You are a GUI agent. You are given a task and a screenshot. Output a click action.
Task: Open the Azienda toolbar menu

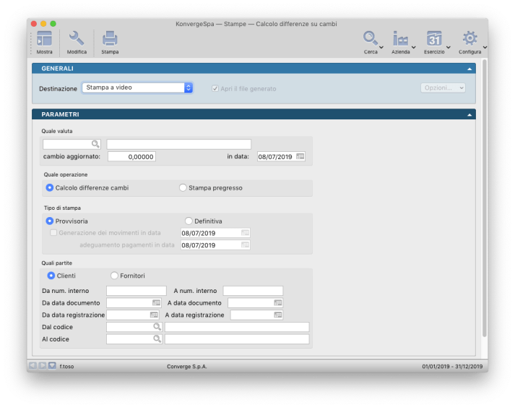pos(401,39)
